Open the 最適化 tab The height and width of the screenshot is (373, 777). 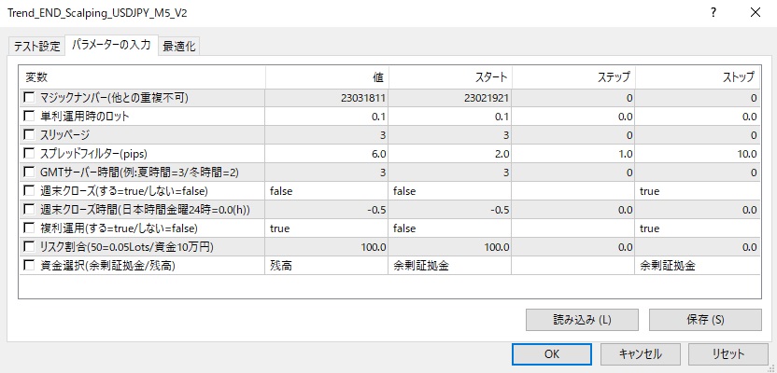click(180, 47)
